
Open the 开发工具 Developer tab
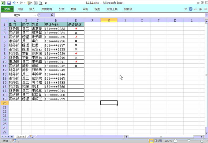(112, 9)
